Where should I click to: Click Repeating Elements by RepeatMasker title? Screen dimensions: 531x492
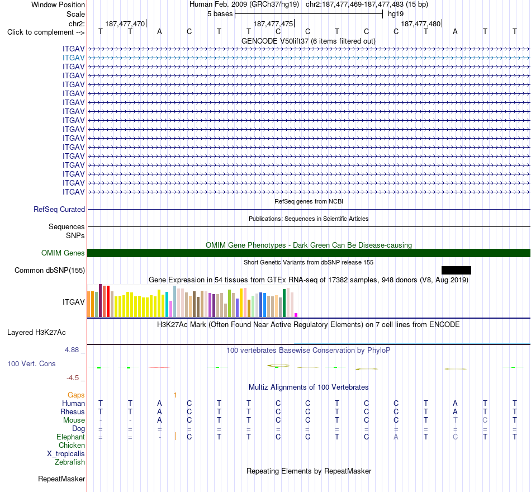(x=309, y=471)
